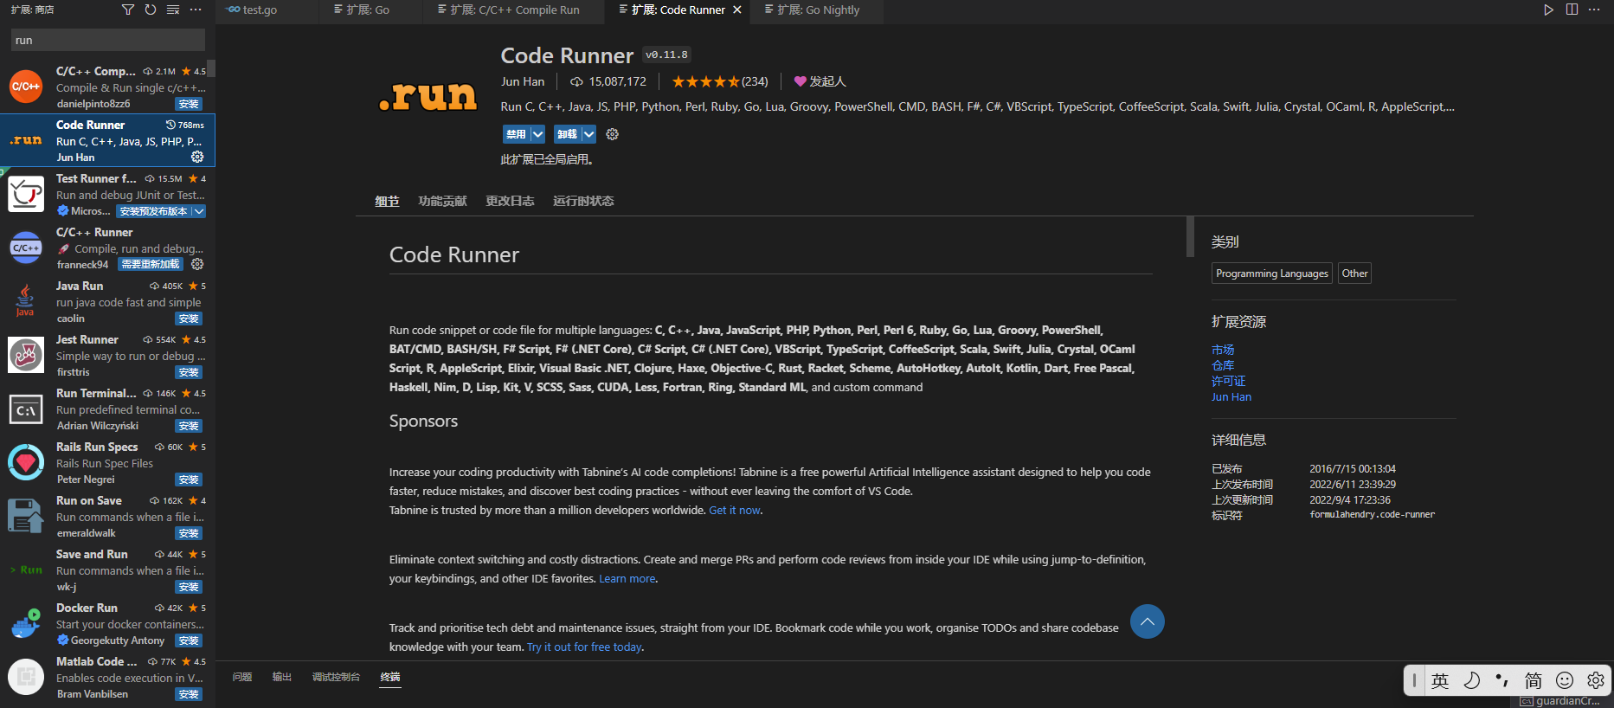Select Programming Languages category tag
Screen dimensions: 1614x708
[1272, 274]
